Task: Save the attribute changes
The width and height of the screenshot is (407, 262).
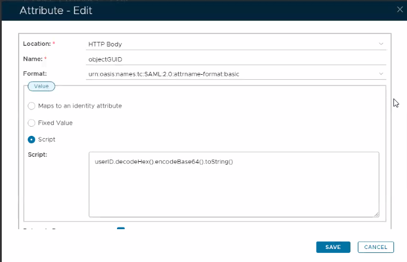Action: pyautogui.click(x=333, y=247)
